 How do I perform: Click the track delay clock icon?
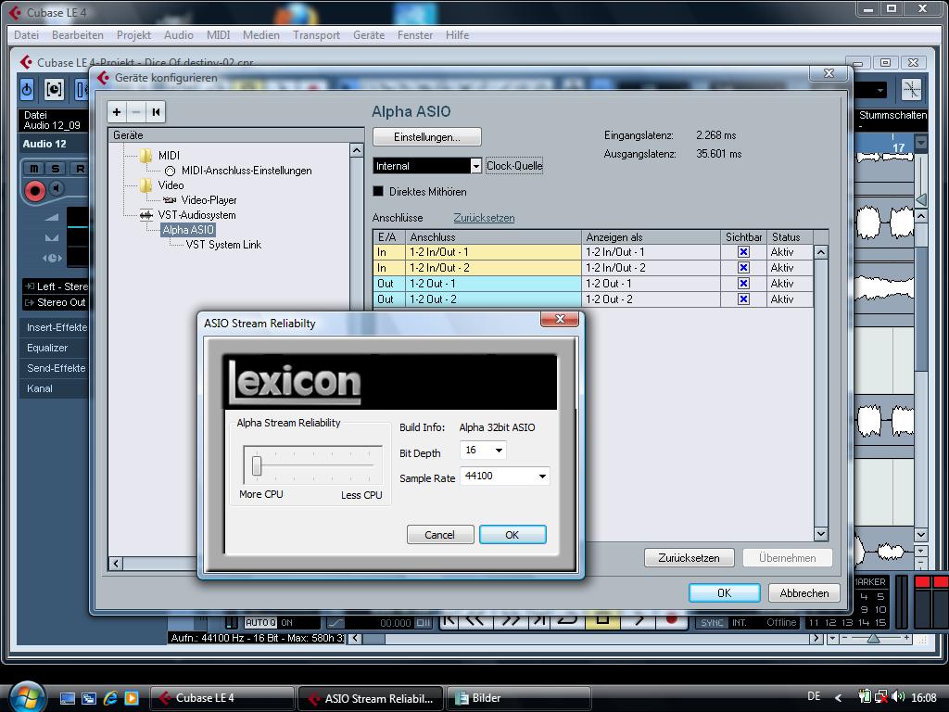pos(52,258)
